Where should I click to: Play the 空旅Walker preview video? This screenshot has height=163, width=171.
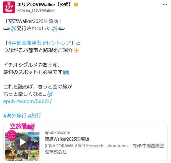22,142
